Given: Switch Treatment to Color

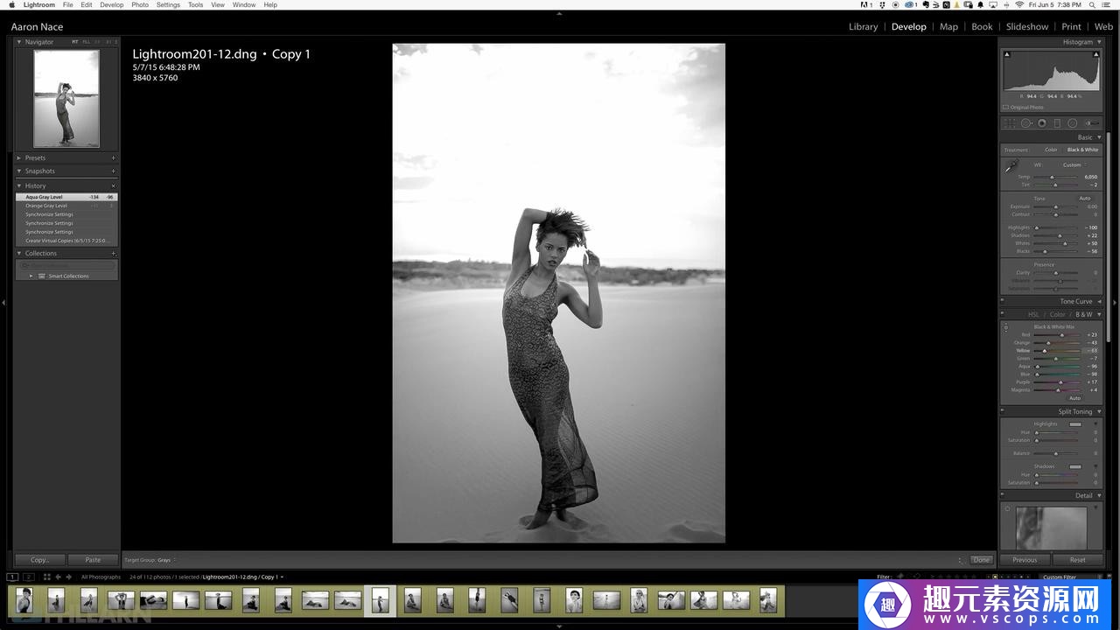Looking at the screenshot, I should tap(1051, 150).
